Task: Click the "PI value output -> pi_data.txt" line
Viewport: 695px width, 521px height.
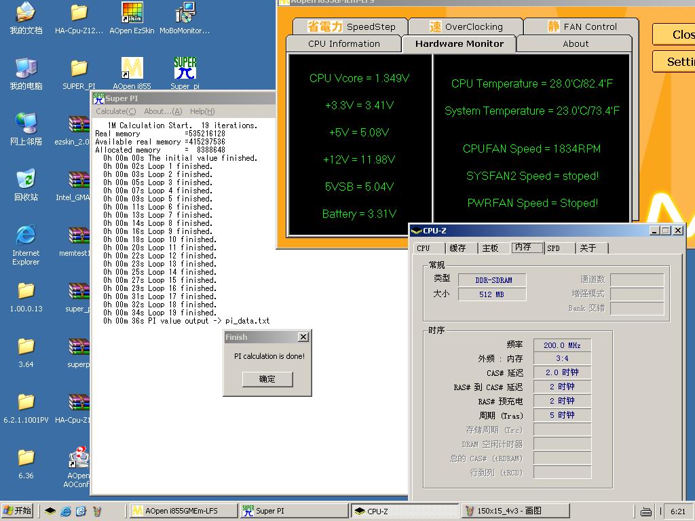Action: pyautogui.click(x=186, y=321)
